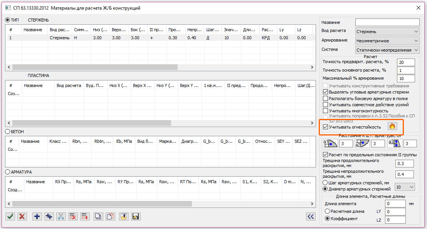Click the Название input field
The image size is (427, 229).
(387, 22)
